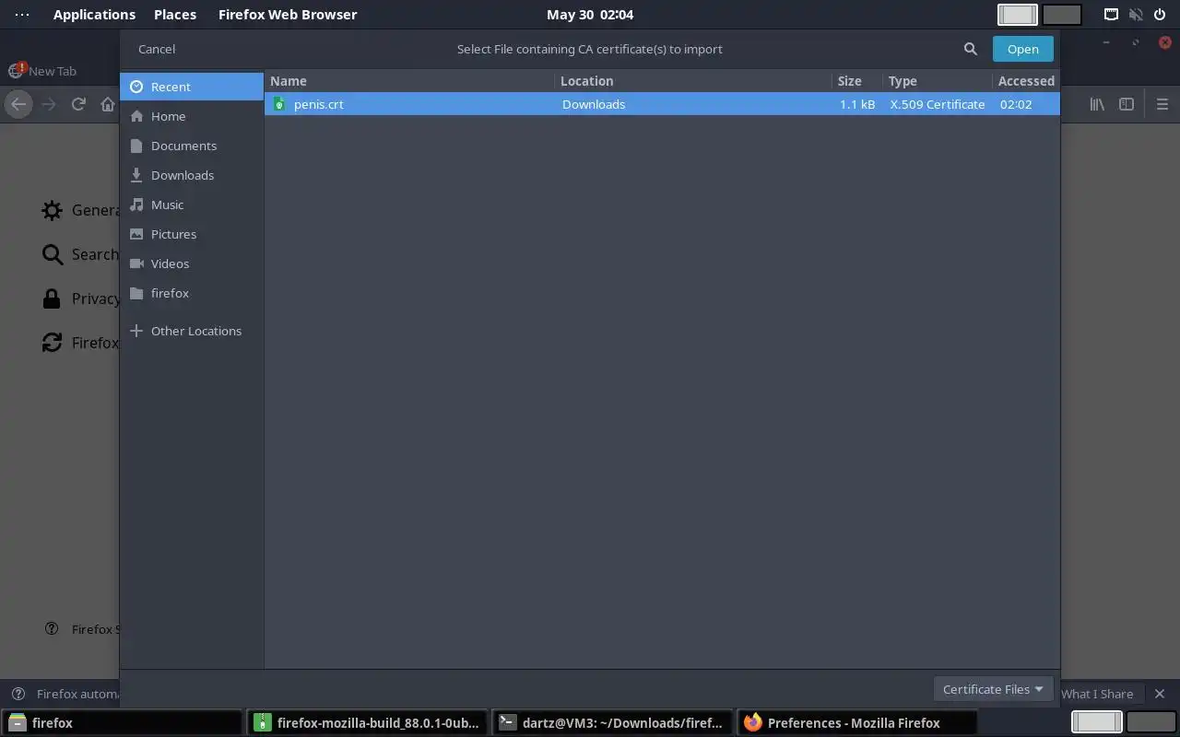Open Documents folder in sidebar

(x=191, y=146)
